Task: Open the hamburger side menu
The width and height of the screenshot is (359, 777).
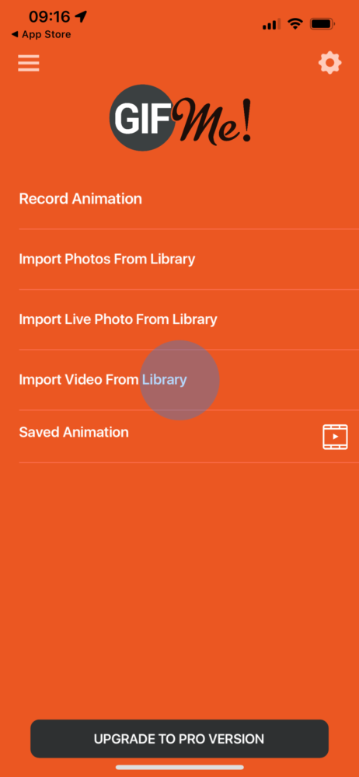Action: 29,64
